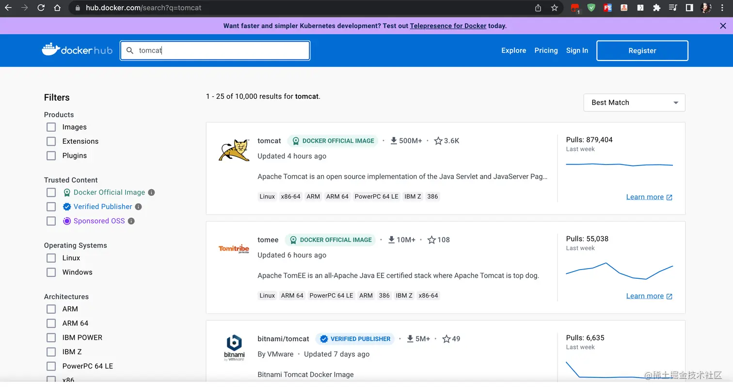Image resolution: width=733 pixels, height=391 pixels.
Task: Click the share icon in the address bar
Action: 538,8
